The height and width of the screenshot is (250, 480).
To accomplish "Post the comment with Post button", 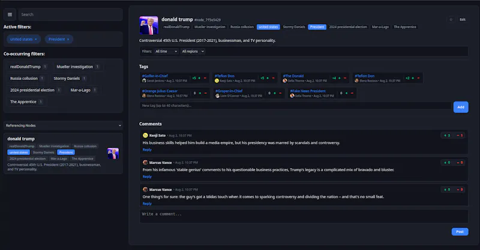I will pyautogui.click(x=460, y=231).
